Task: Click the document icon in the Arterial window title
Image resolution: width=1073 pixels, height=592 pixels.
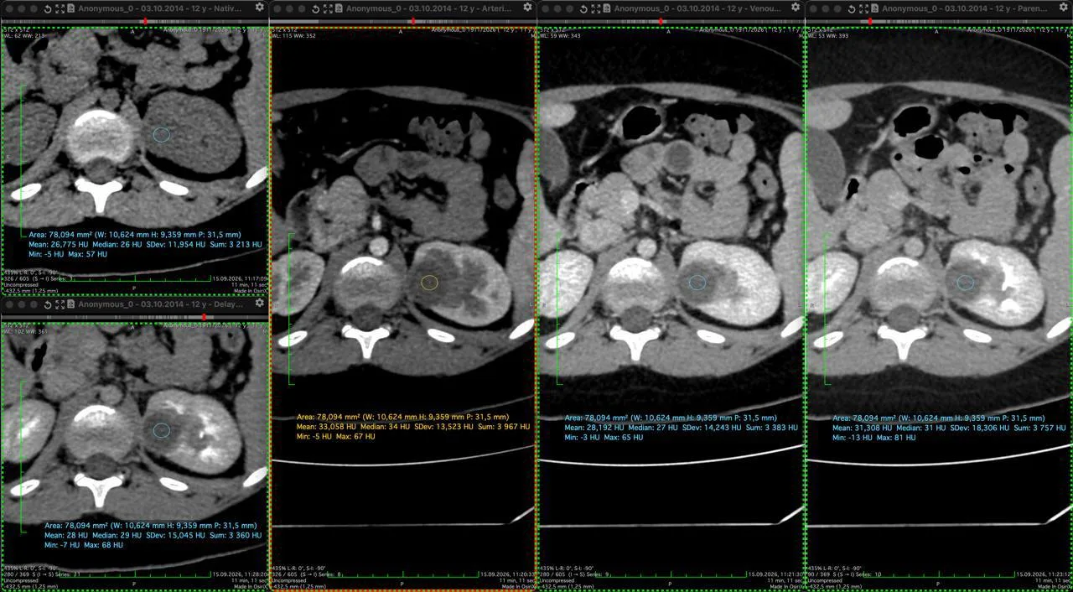Action: (x=339, y=8)
